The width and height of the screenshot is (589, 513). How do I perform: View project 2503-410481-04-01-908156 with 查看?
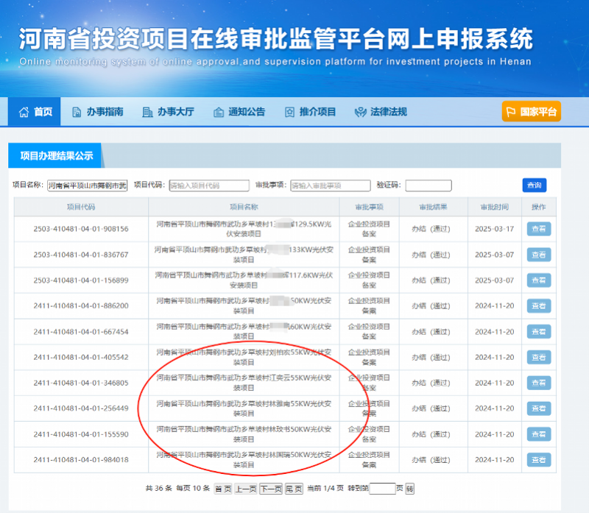click(x=539, y=229)
